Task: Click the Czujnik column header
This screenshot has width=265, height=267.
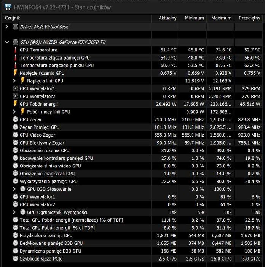Action: coord(77,18)
